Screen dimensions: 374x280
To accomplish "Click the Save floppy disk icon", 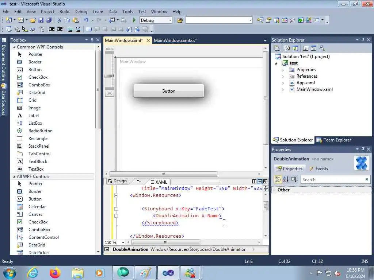I will click(41, 20).
